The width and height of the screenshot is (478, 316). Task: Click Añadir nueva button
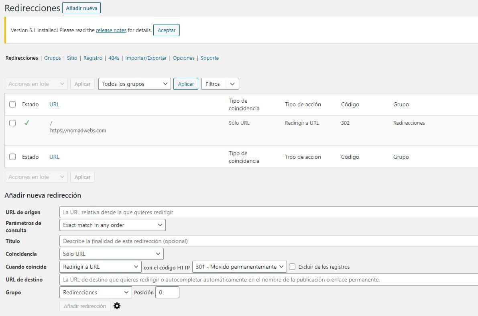pos(81,8)
